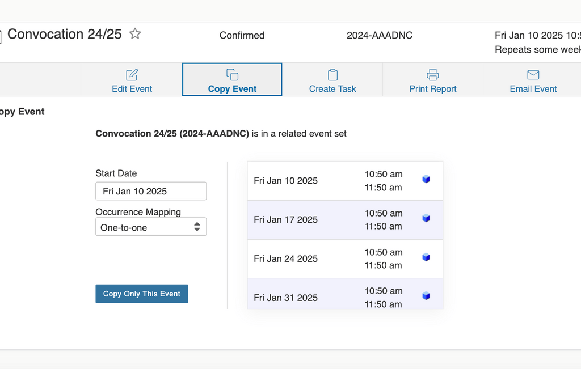Screen dimensions: 581x369
Task: Star the Convocation 24/25 event as favorite
Action: pos(135,33)
